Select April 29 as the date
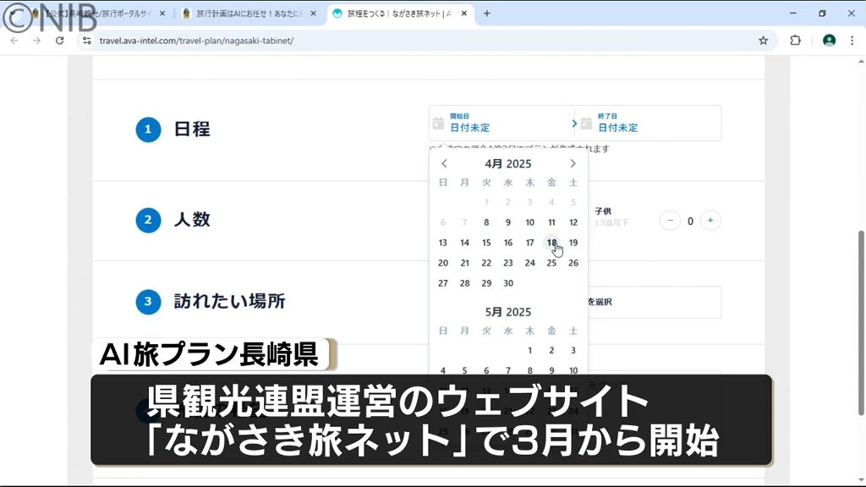This screenshot has height=487, width=866. point(486,283)
